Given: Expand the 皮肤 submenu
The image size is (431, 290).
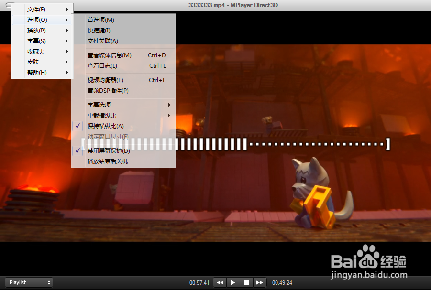Looking at the screenshot, I should pyautogui.click(x=42, y=62).
